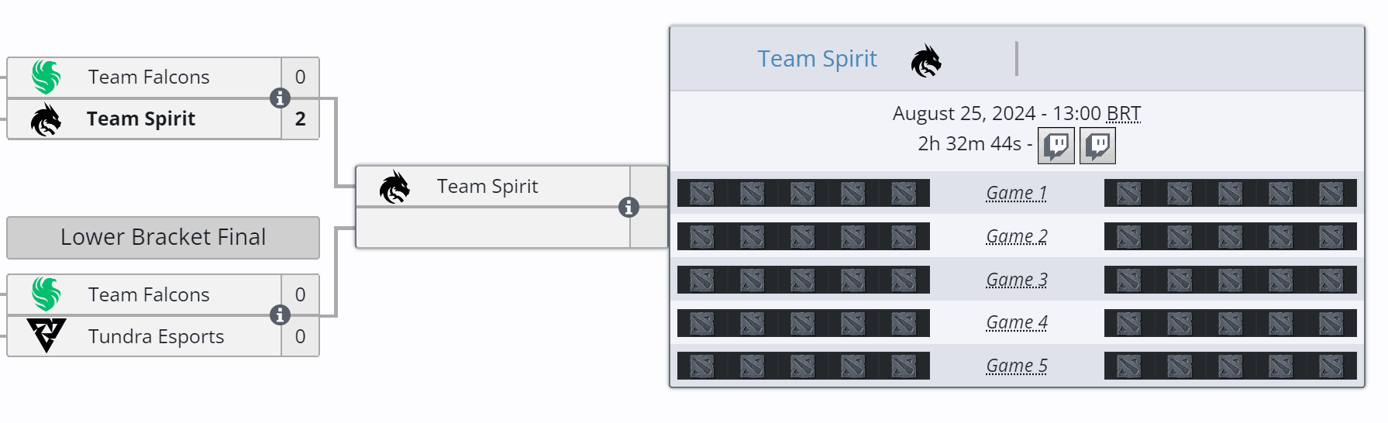Image resolution: width=1388 pixels, height=423 pixels.
Task: Click the Tundra Esports logo
Action: tap(46, 335)
